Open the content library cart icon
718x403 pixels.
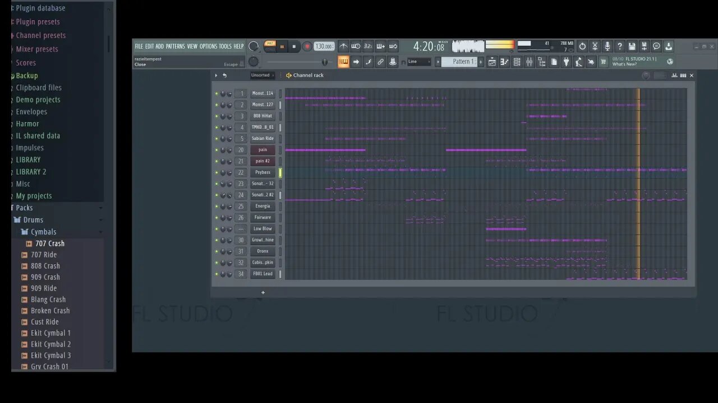(603, 62)
